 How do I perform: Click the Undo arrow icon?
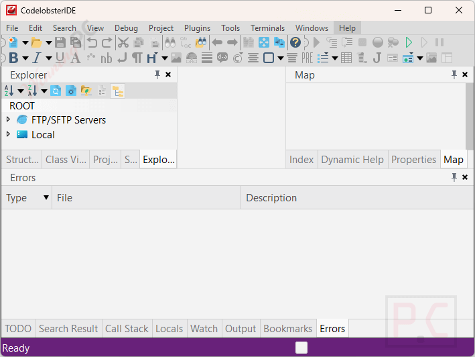92,42
